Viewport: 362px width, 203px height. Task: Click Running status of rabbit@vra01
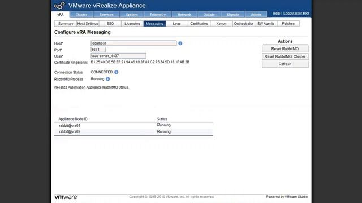tap(163, 125)
